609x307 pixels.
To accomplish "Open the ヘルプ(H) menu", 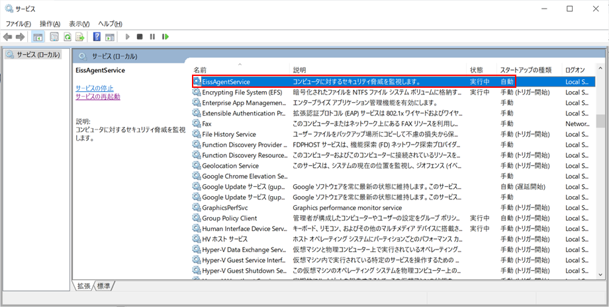I will [111, 24].
